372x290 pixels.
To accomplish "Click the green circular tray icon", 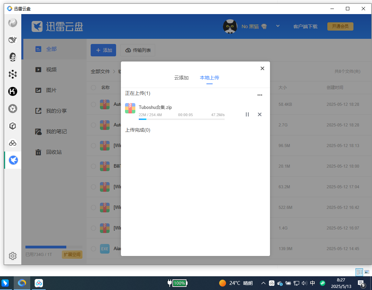I will (322, 283).
